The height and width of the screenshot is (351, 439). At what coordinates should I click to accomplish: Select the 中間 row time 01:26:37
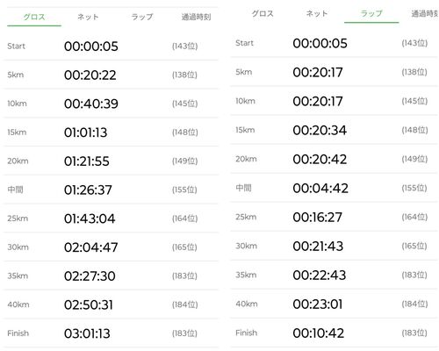pos(88,190)
